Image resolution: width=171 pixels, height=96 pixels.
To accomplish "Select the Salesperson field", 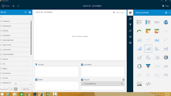I will click(15, 83).
